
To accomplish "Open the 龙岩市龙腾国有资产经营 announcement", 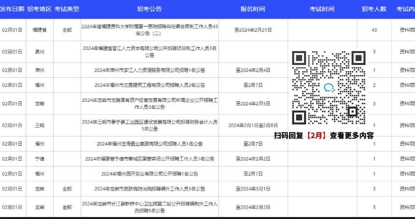I will pos(150,104).
